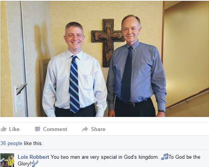
Task: Click the older man in blue striped shirt
Action: (x=136, y=66)
